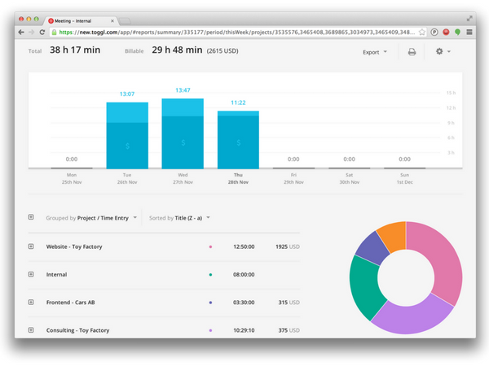The width and height of the screenshot is (489, 366).
Task: Click the total 38 h 17 min value
Action: click(75, 50)
